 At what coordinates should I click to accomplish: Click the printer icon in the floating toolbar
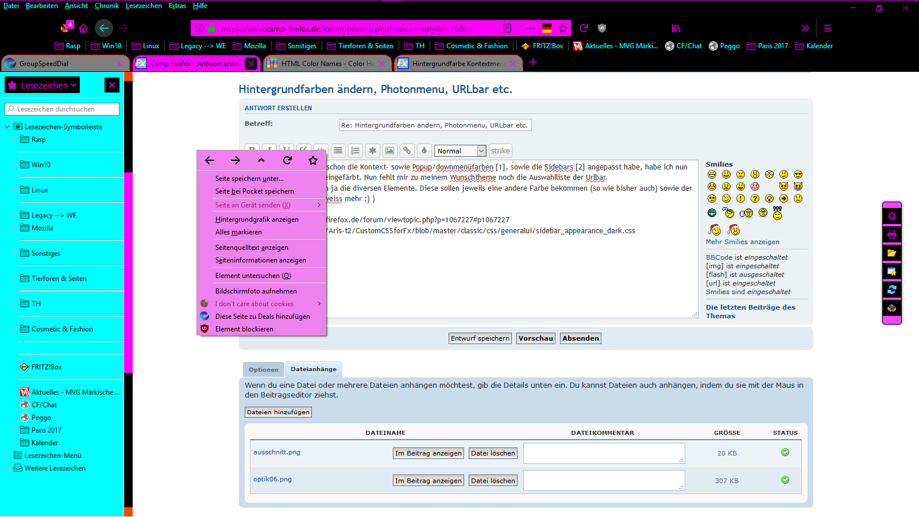pyautogui.click(x=892, y=234)
